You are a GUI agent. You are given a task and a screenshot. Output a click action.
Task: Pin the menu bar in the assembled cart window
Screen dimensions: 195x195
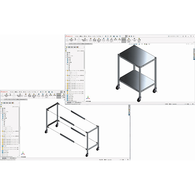pos(103,36)
